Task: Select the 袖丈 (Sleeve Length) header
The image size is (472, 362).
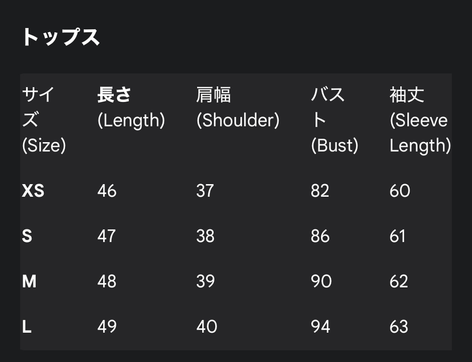Action: click(420, 120)
